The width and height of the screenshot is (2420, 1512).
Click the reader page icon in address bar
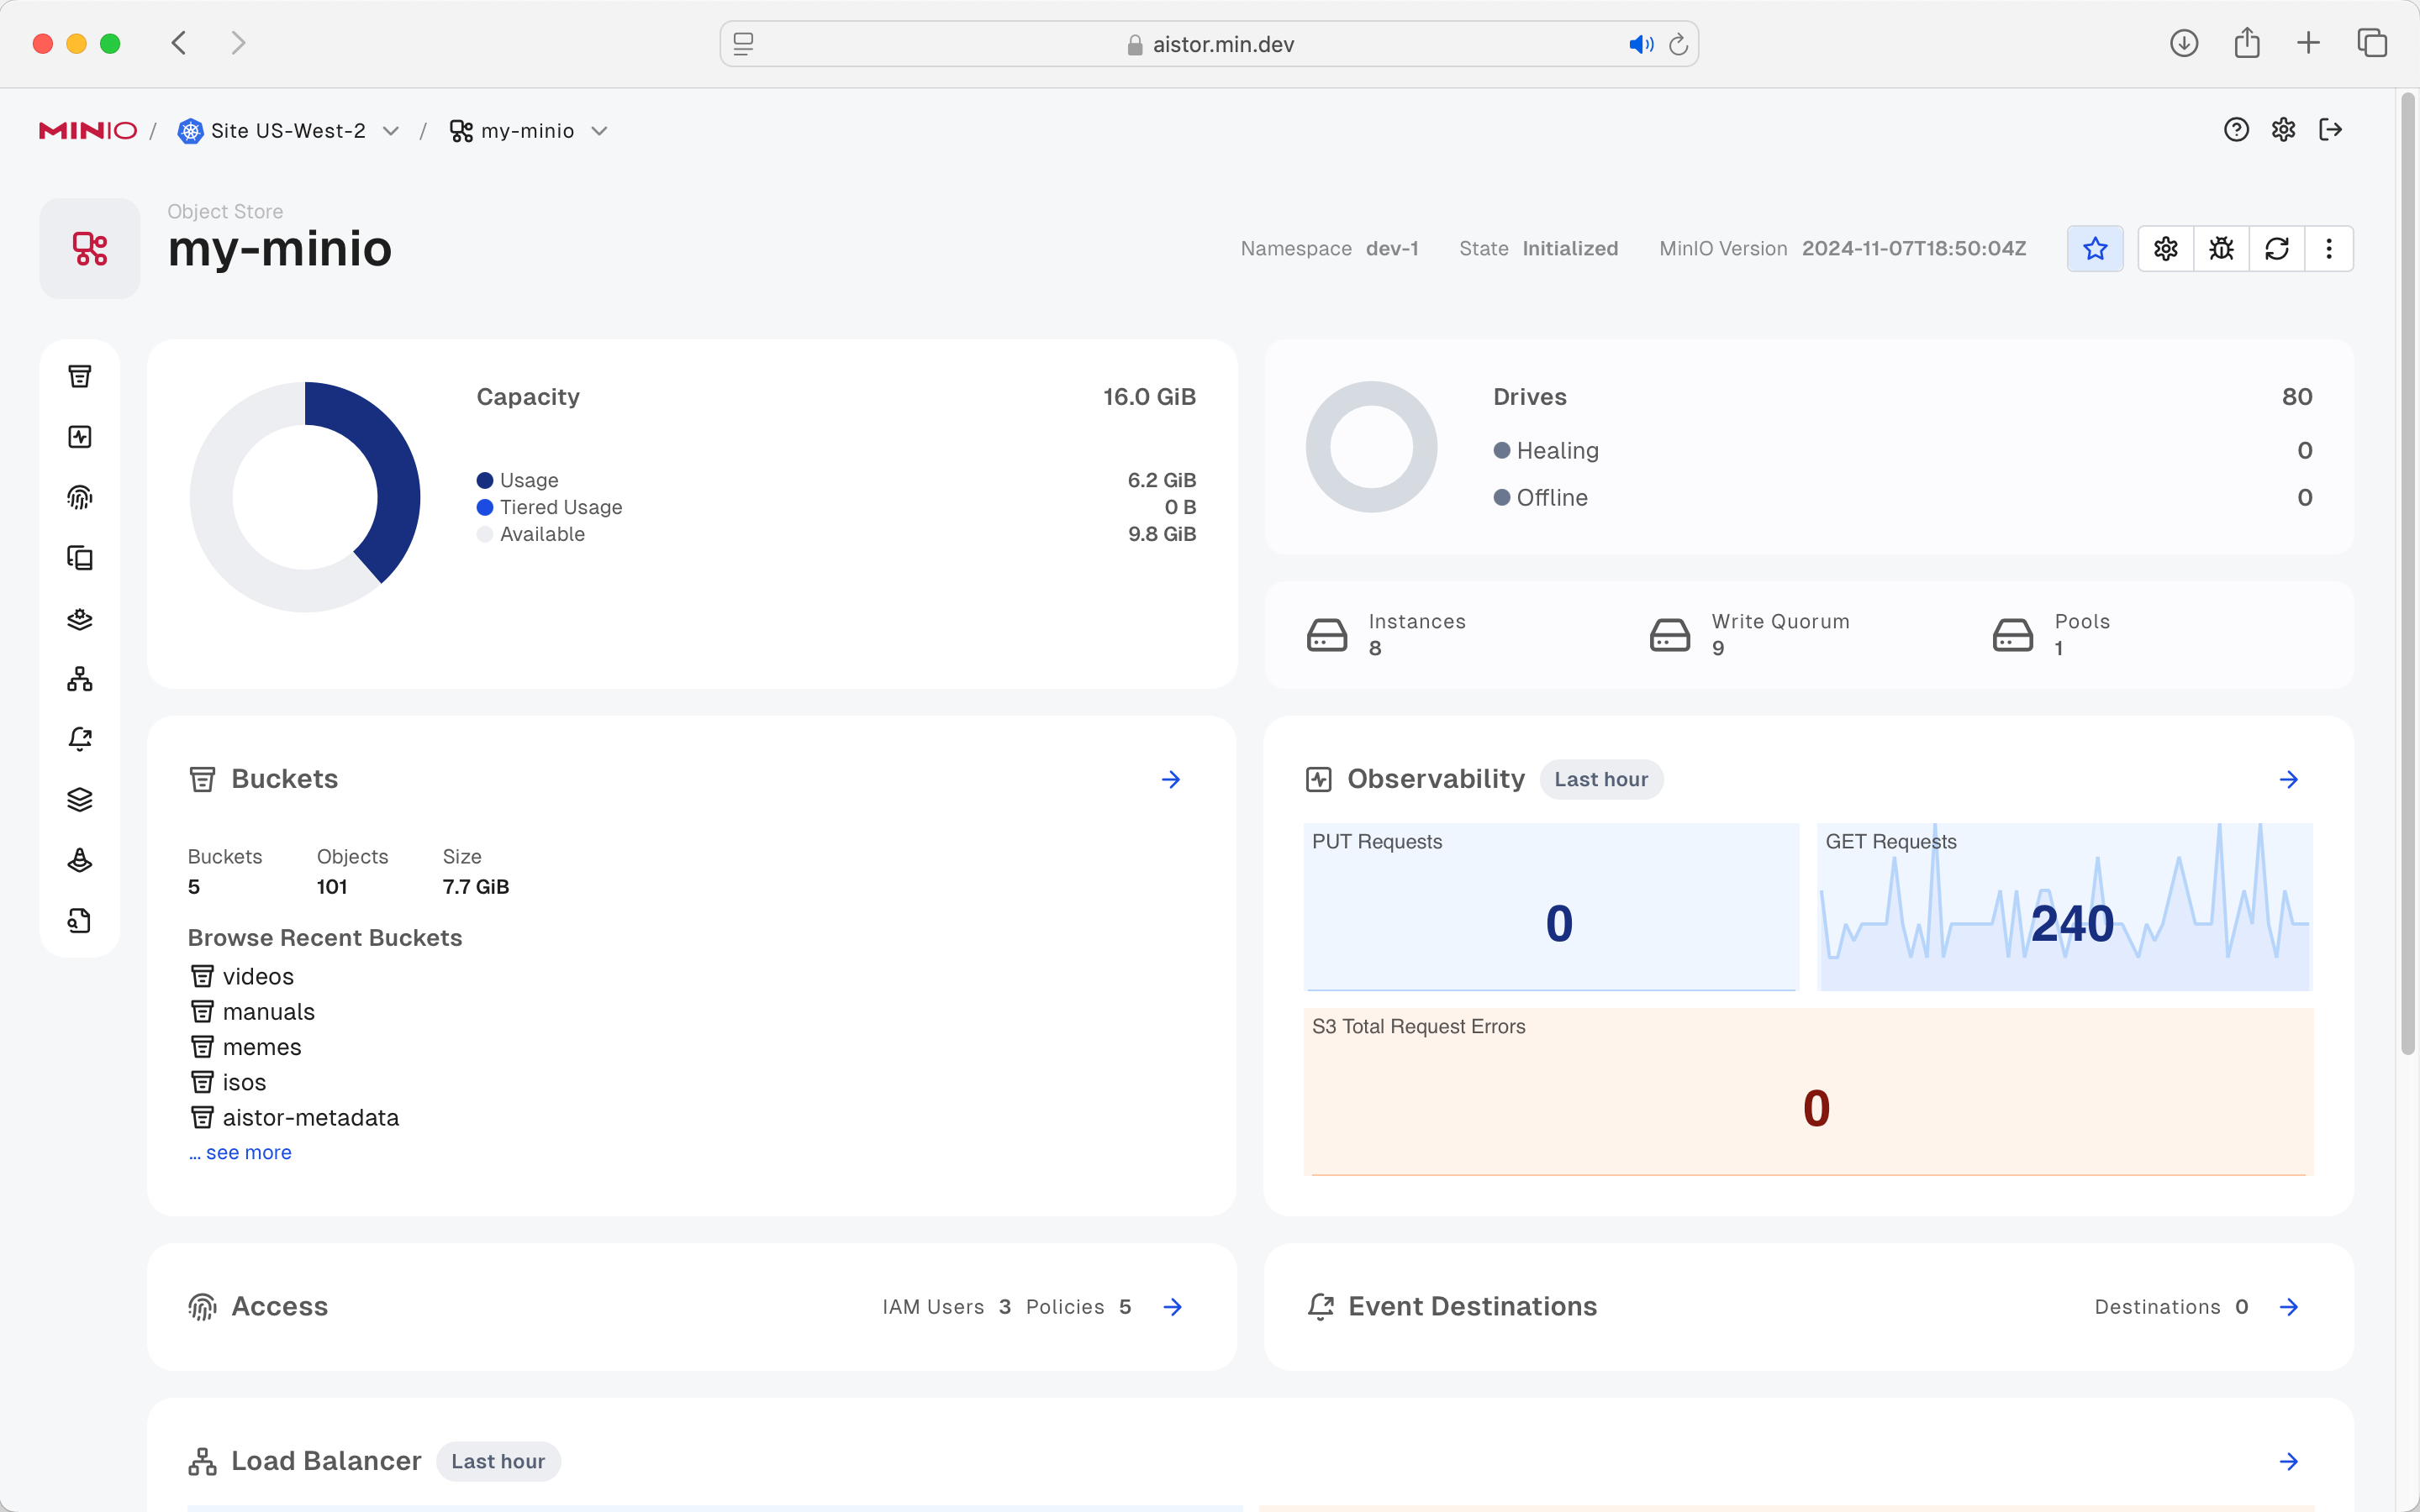(743, 44)
